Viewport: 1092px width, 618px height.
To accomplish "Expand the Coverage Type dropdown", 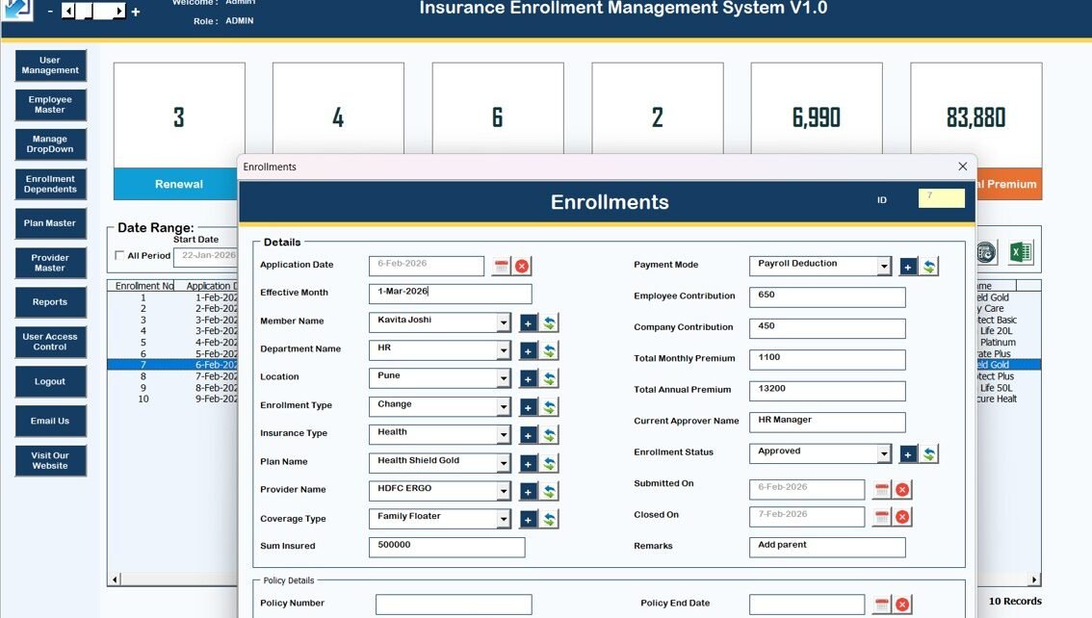I will pyautogui.click(x=504, y=520).
